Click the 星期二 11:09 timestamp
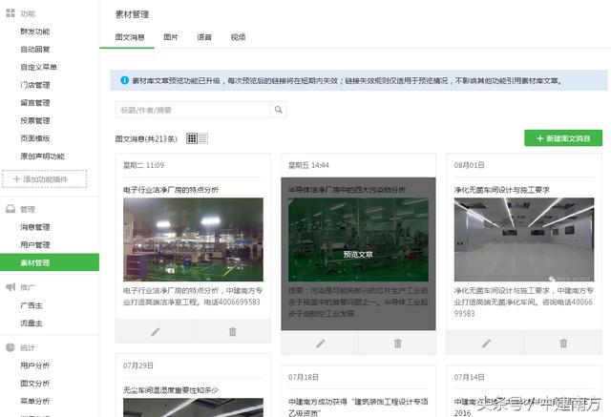This screenshot has height=417, width=611. point(143,165)
